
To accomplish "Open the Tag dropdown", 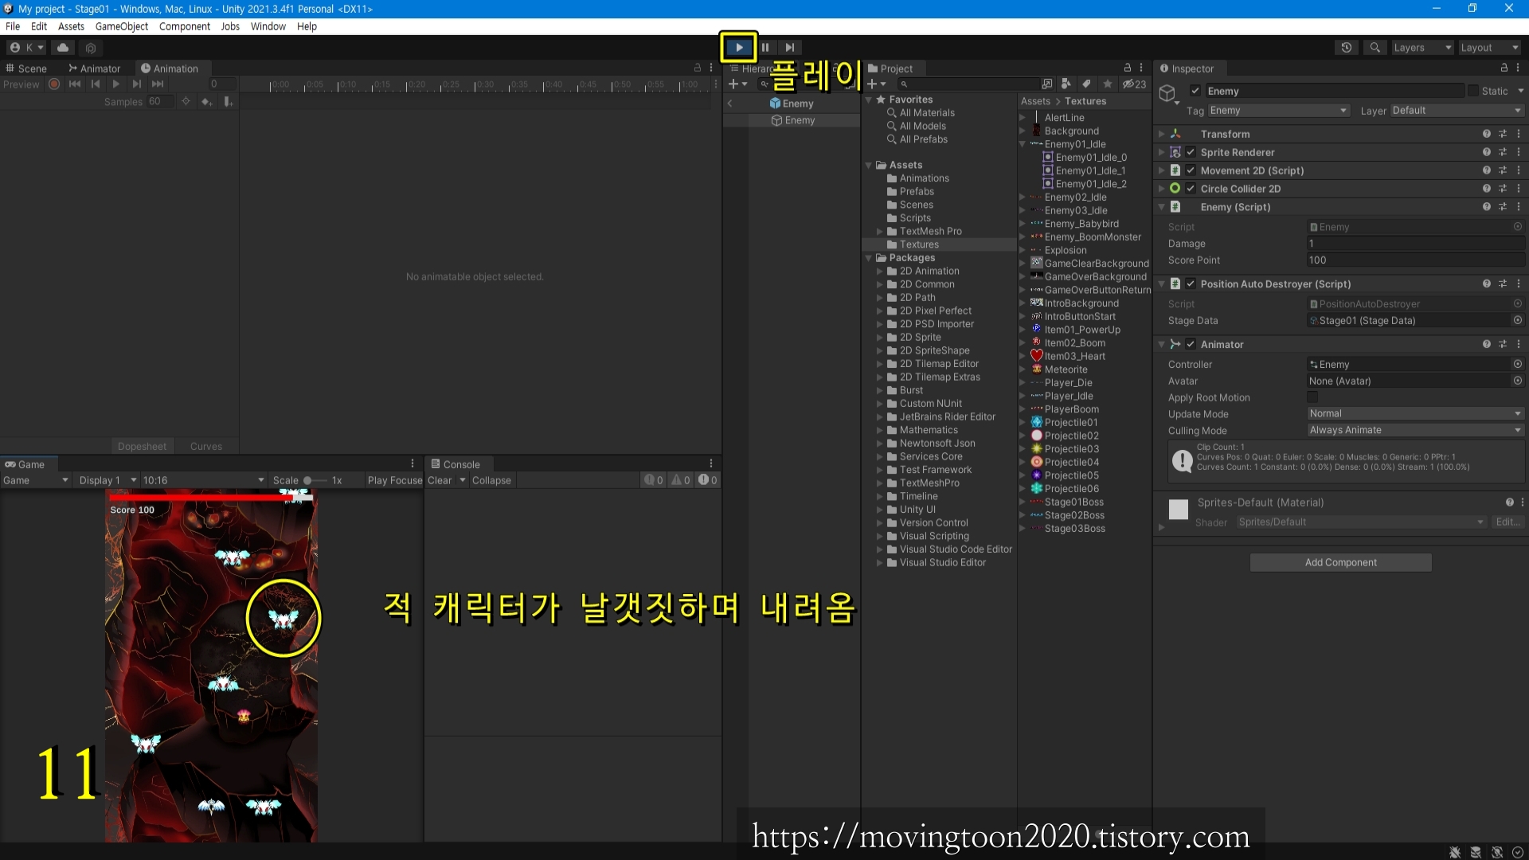I will click(1278, 111).
